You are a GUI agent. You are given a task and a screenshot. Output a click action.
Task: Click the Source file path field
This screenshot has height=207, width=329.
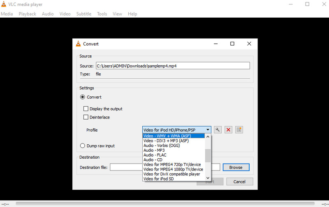point(172,66)
